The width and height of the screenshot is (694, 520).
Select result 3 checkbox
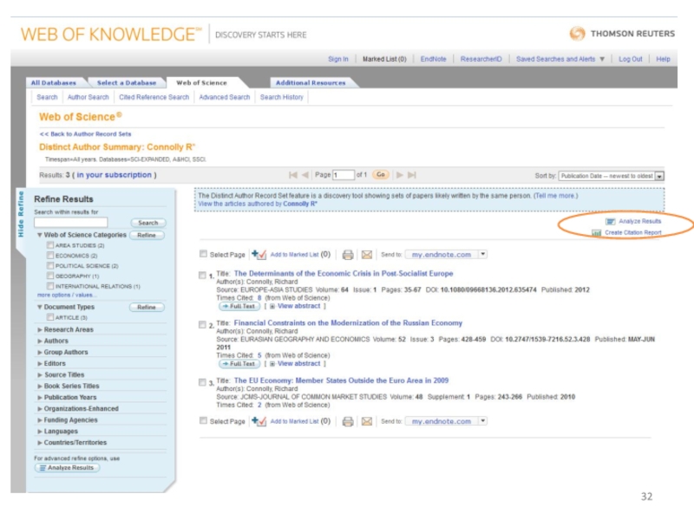(202, 382)
